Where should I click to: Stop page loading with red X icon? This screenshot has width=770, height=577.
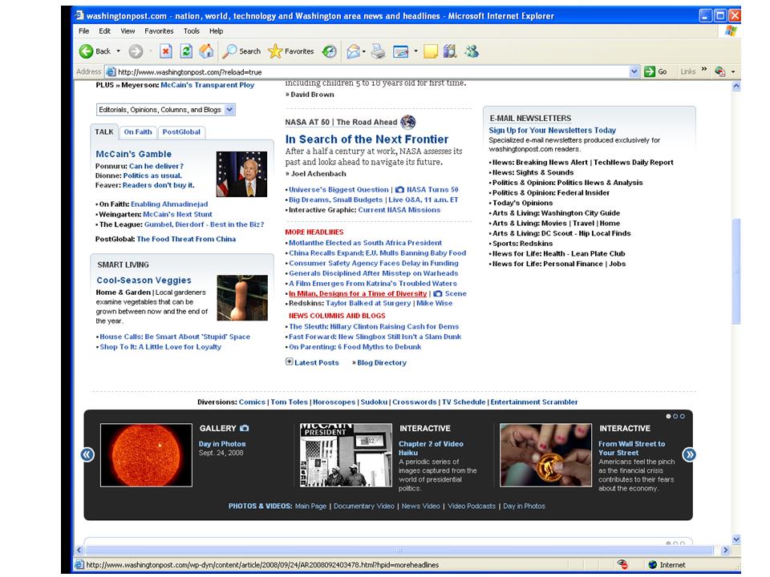pyautogui.click(x=166, y=51)
